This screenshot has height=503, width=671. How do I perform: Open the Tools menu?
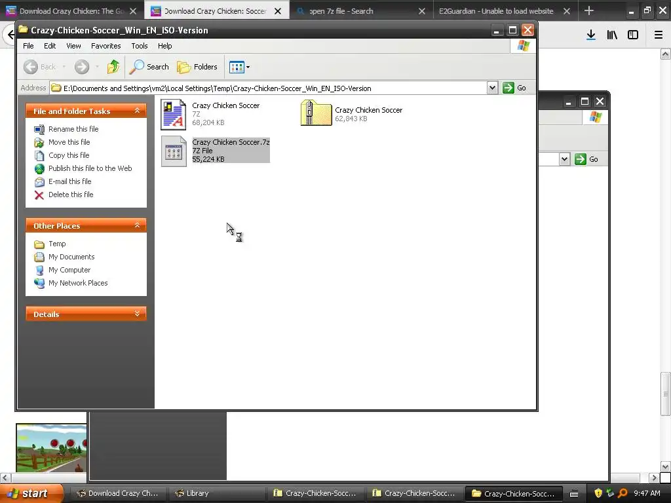[140, 46]
